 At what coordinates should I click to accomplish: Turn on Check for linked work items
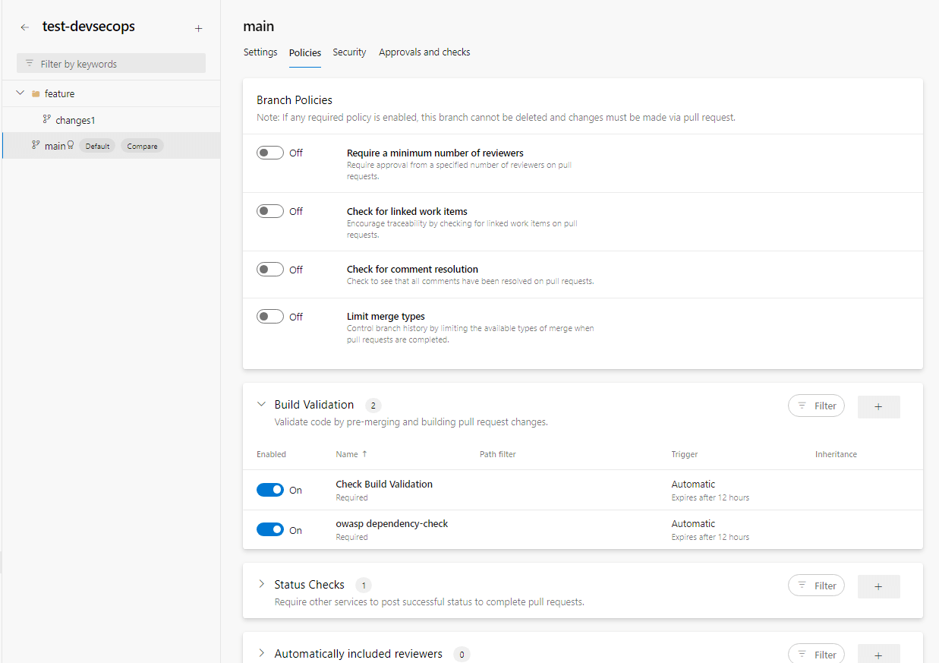point(270,212)
